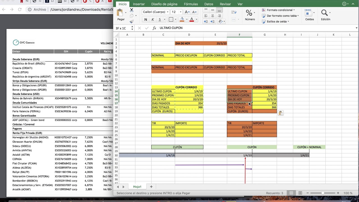Click the zoom slider in the status bar

(323, 193)
